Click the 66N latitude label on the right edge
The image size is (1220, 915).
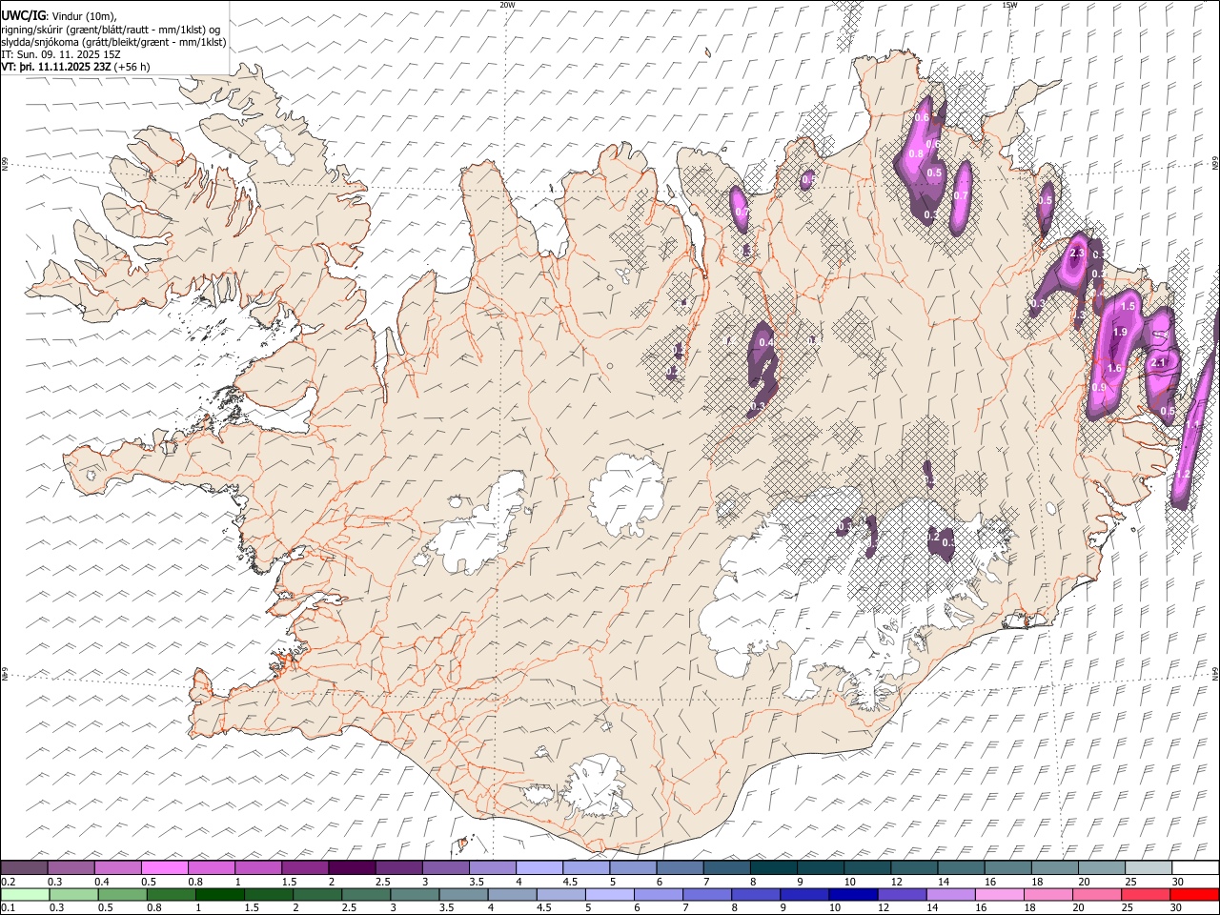[1215, 164]
